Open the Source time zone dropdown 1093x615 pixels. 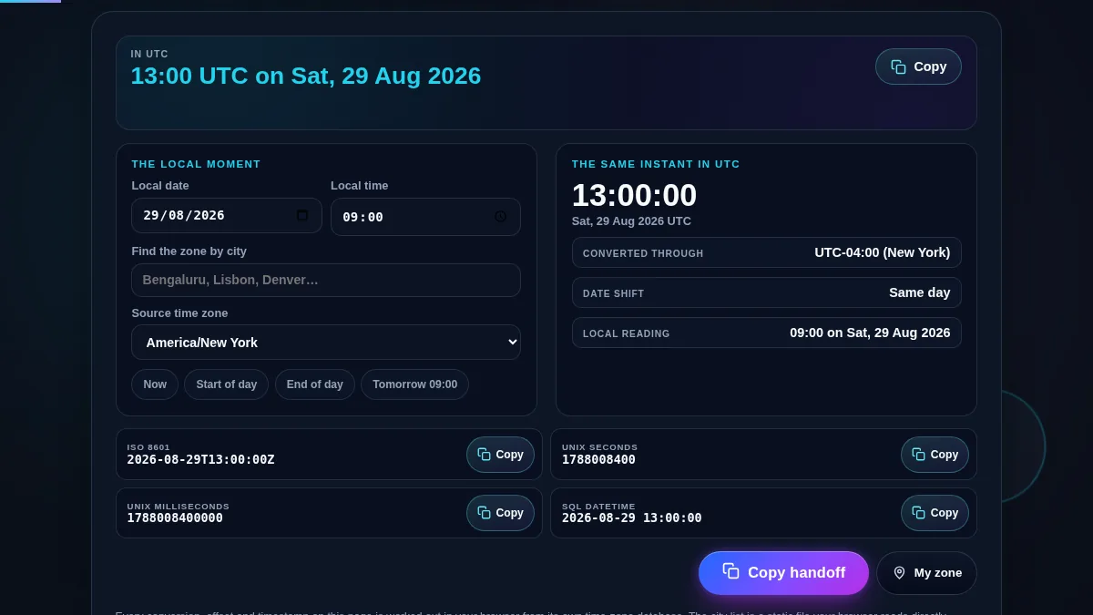[326, 343]
